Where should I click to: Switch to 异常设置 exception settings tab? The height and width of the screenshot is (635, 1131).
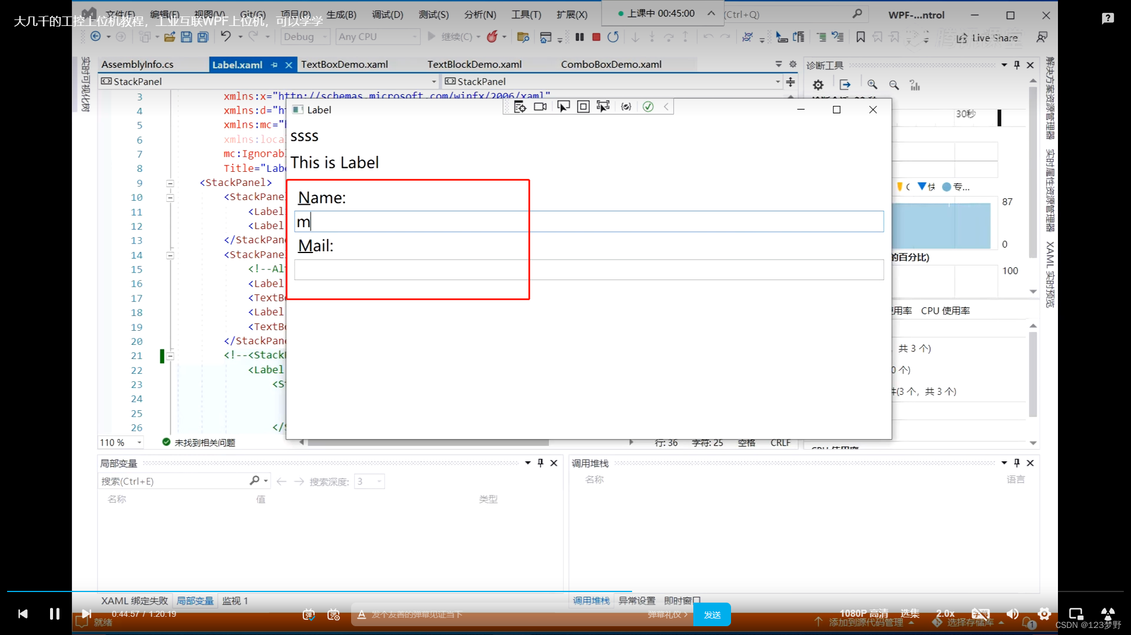pyautogui.click(x=637, y=601)
